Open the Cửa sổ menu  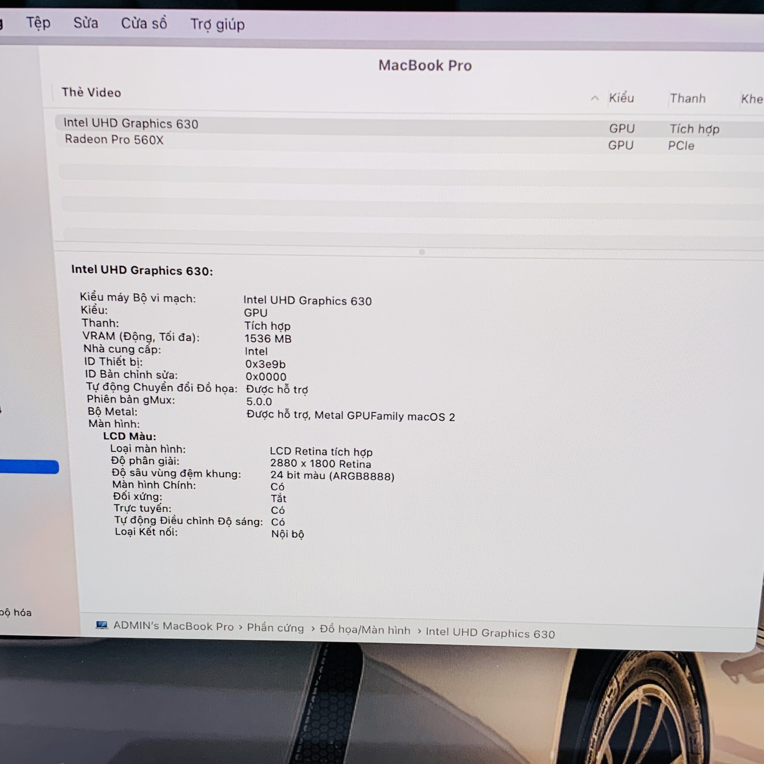(144, 23)
